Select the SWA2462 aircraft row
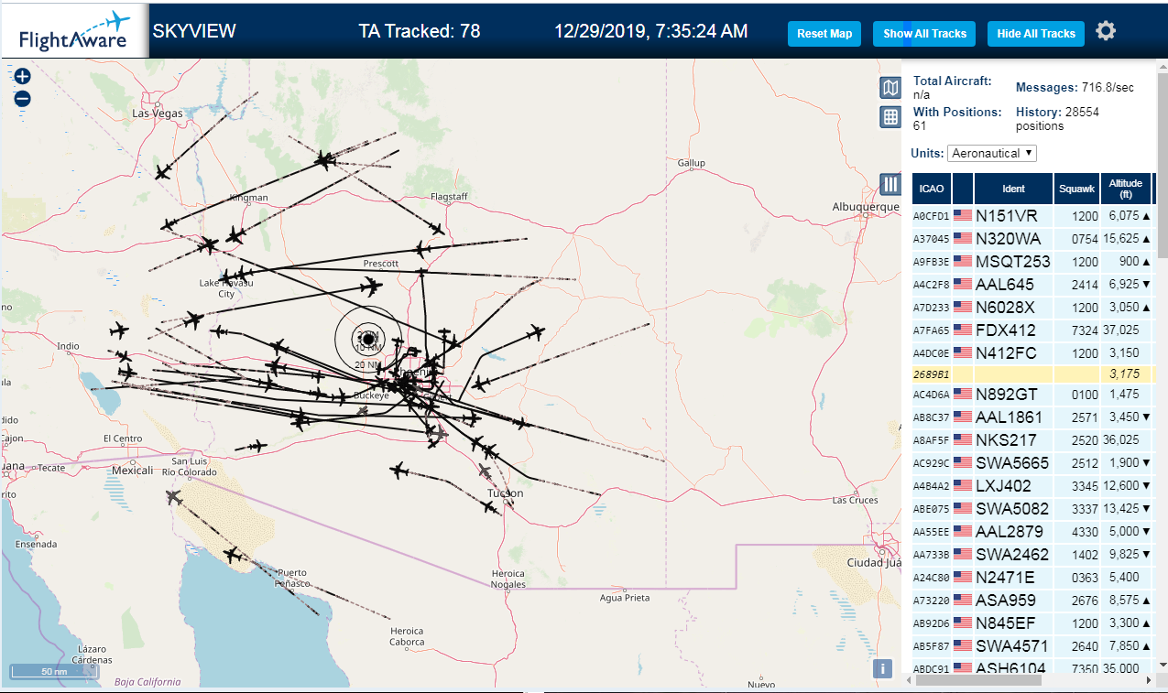 (1032, 554)
